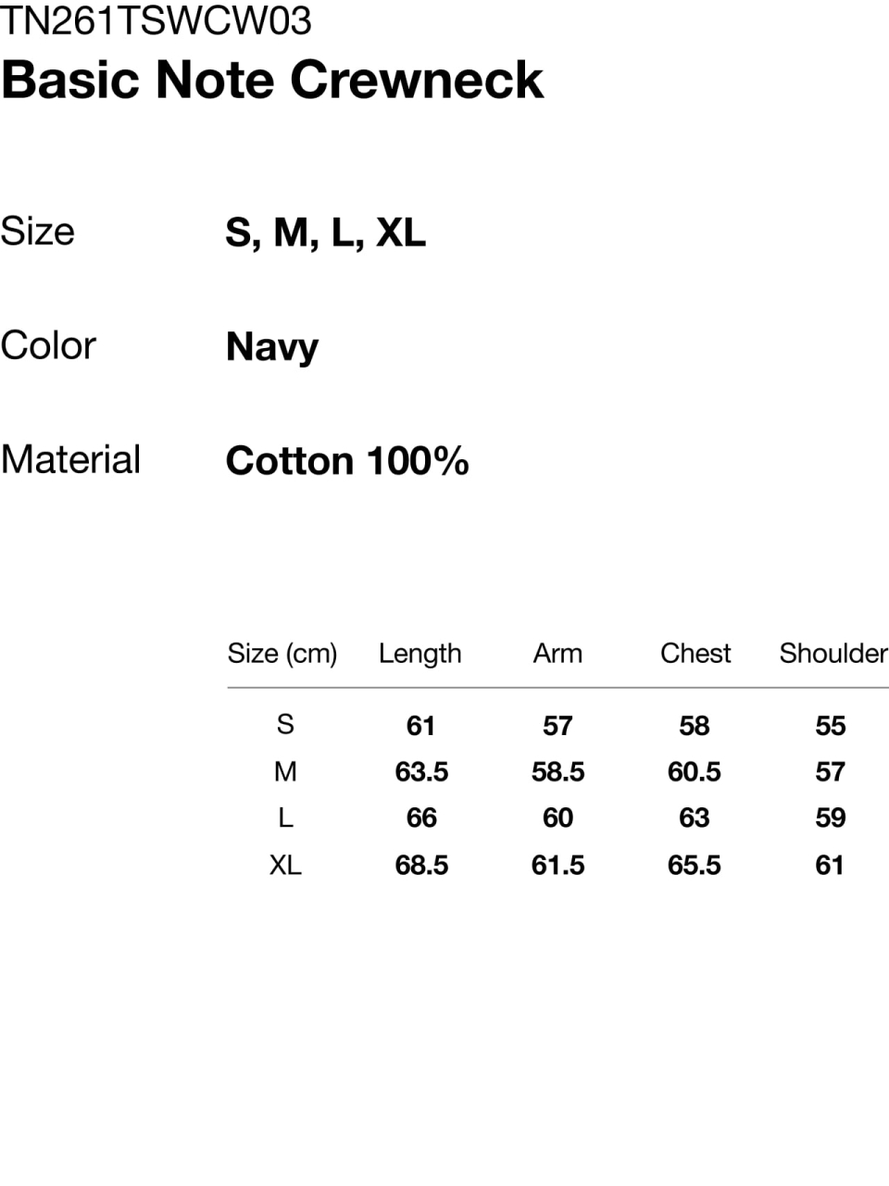
Task: Click the Shoulder value 59 for size L
Action: [831, 818]
